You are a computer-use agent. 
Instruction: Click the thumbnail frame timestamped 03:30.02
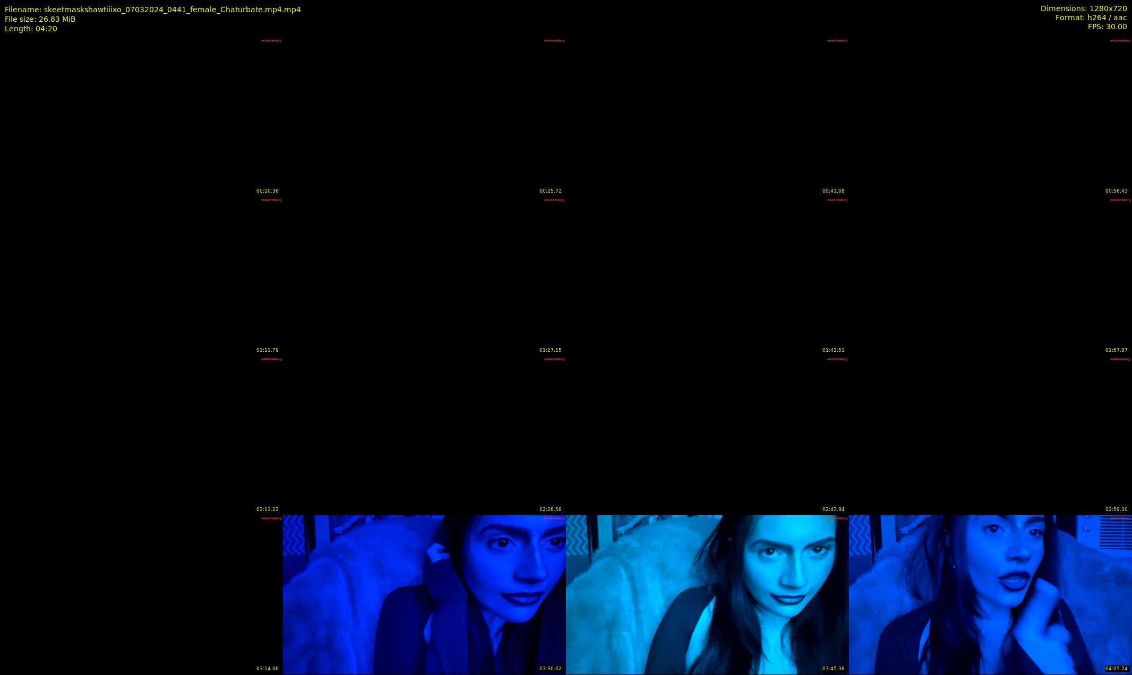pos(424,594)
